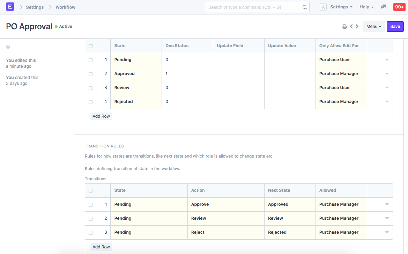
Task: Click the Active status indicator dot
Action: point(55,26)
